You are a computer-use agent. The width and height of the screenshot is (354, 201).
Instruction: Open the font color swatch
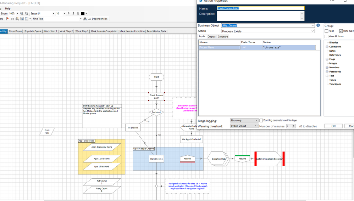pos(83,13)
